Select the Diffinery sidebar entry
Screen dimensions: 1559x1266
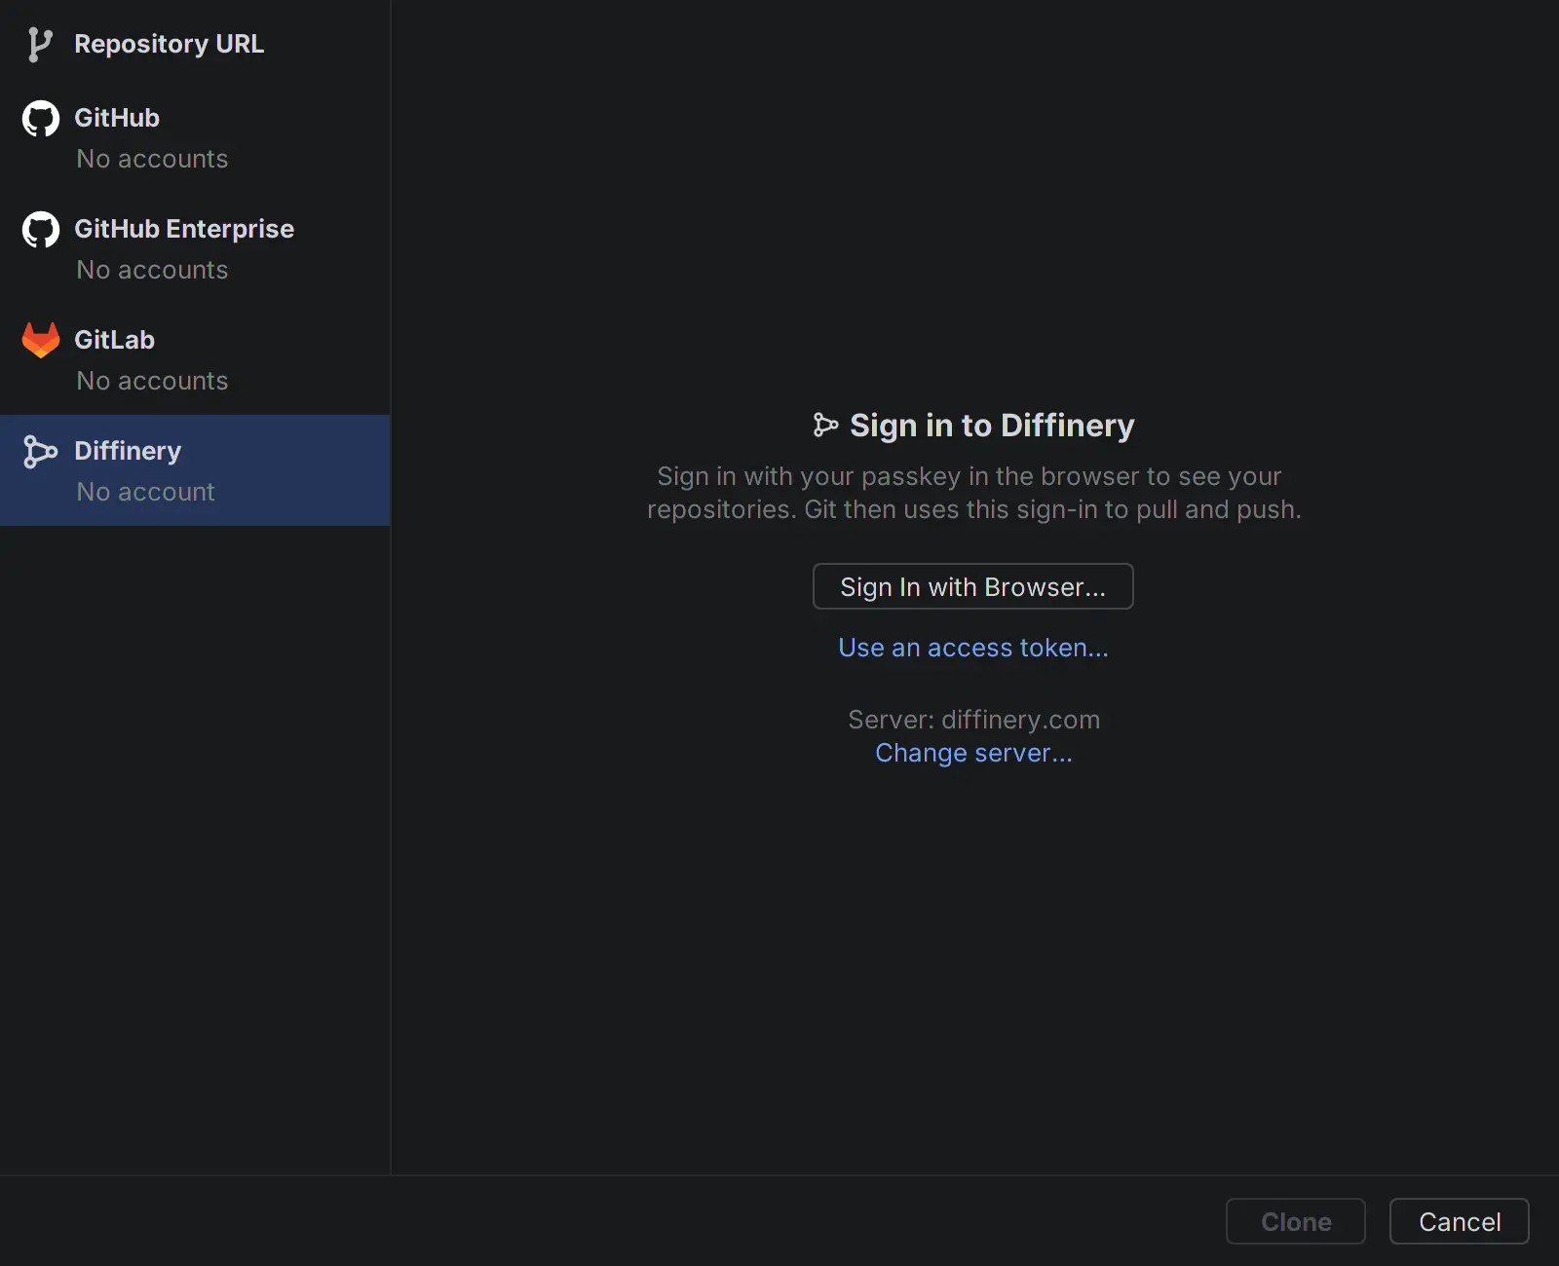coord(195,470)
